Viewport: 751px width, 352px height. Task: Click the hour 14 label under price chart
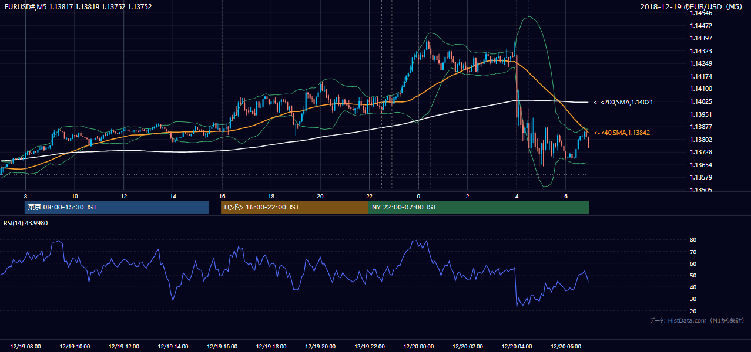173,196
